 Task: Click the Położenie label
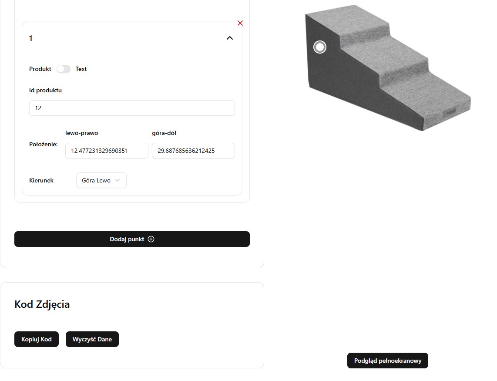pyautogui.click(x=44, y=144)
